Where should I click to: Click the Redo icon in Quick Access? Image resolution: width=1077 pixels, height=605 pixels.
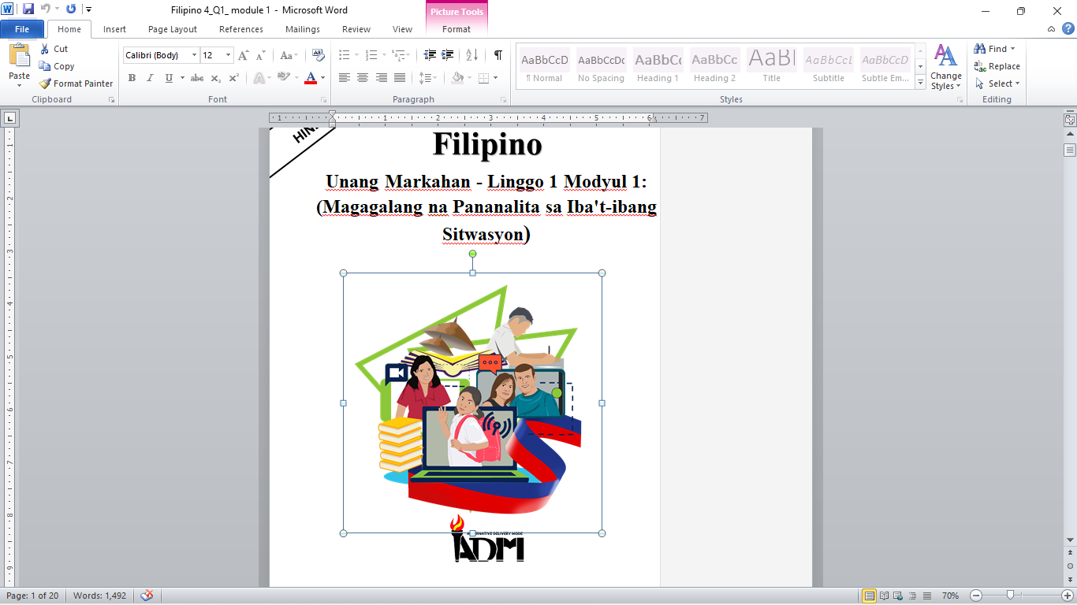pyautogui.click(x=71, y=9)
